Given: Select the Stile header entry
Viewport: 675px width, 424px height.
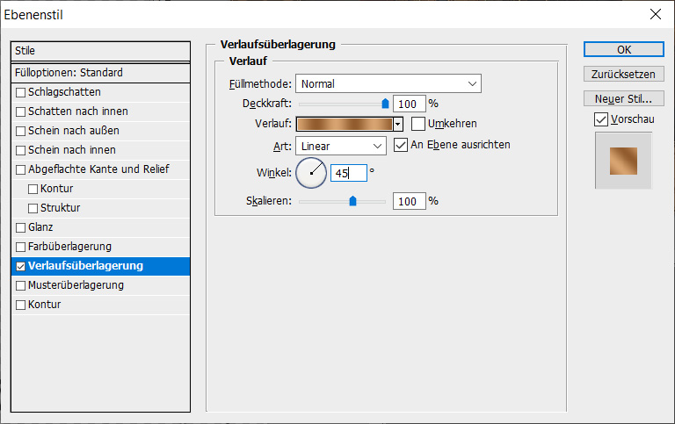Looking at the screenshot, I should [x=100, y=51].
